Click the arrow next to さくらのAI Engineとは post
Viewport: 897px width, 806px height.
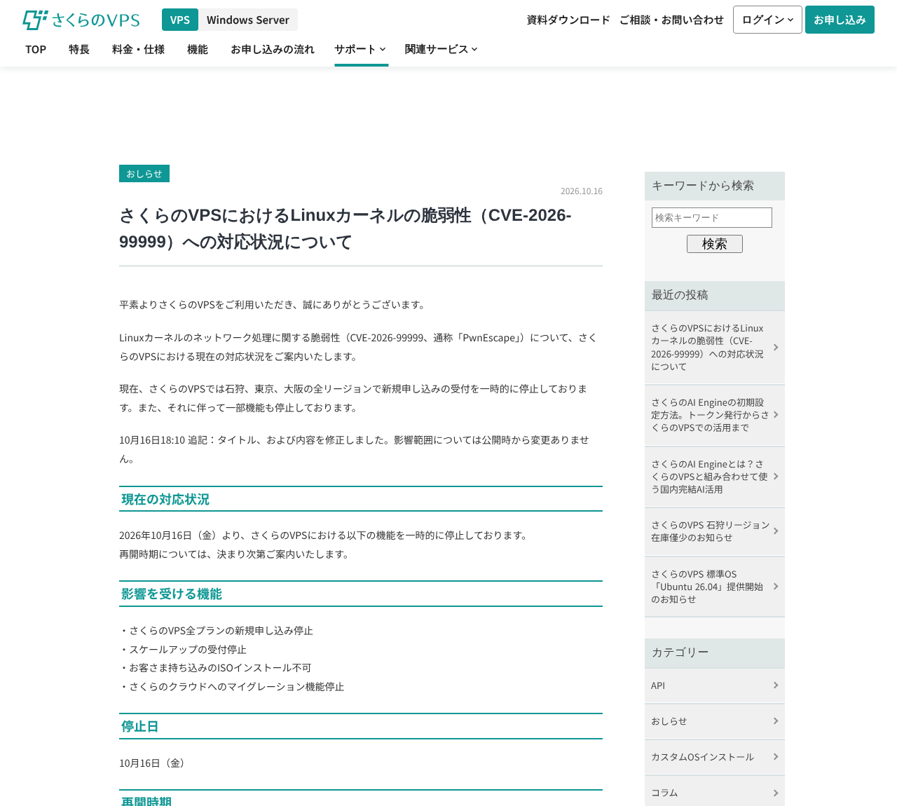click(776, 477)
